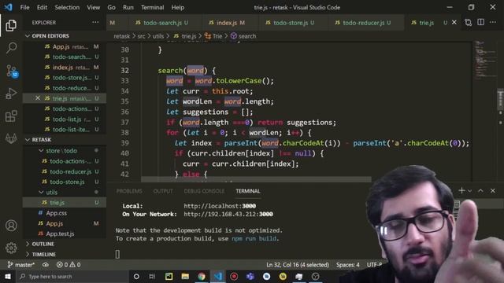Open Microsoft Teams from the taskbar
Viewport: 504px width, 283px height.
(250, 276)
